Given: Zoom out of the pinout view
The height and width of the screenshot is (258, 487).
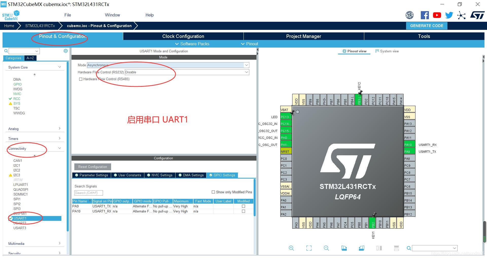Looking at the screenshot, I should click(326, 248).
